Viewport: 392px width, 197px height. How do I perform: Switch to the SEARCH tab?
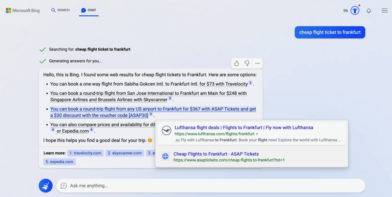(60, 10)
